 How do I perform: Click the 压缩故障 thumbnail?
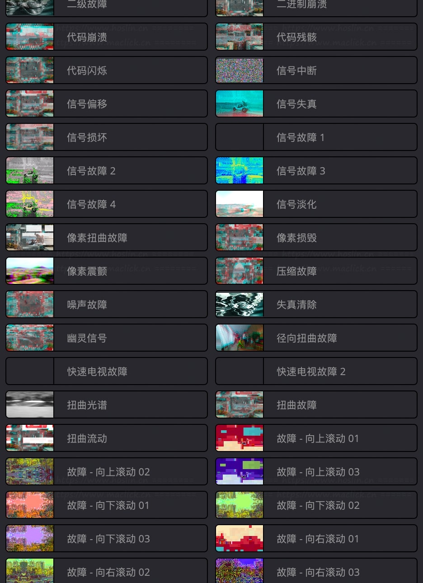(x=240, y=271)
